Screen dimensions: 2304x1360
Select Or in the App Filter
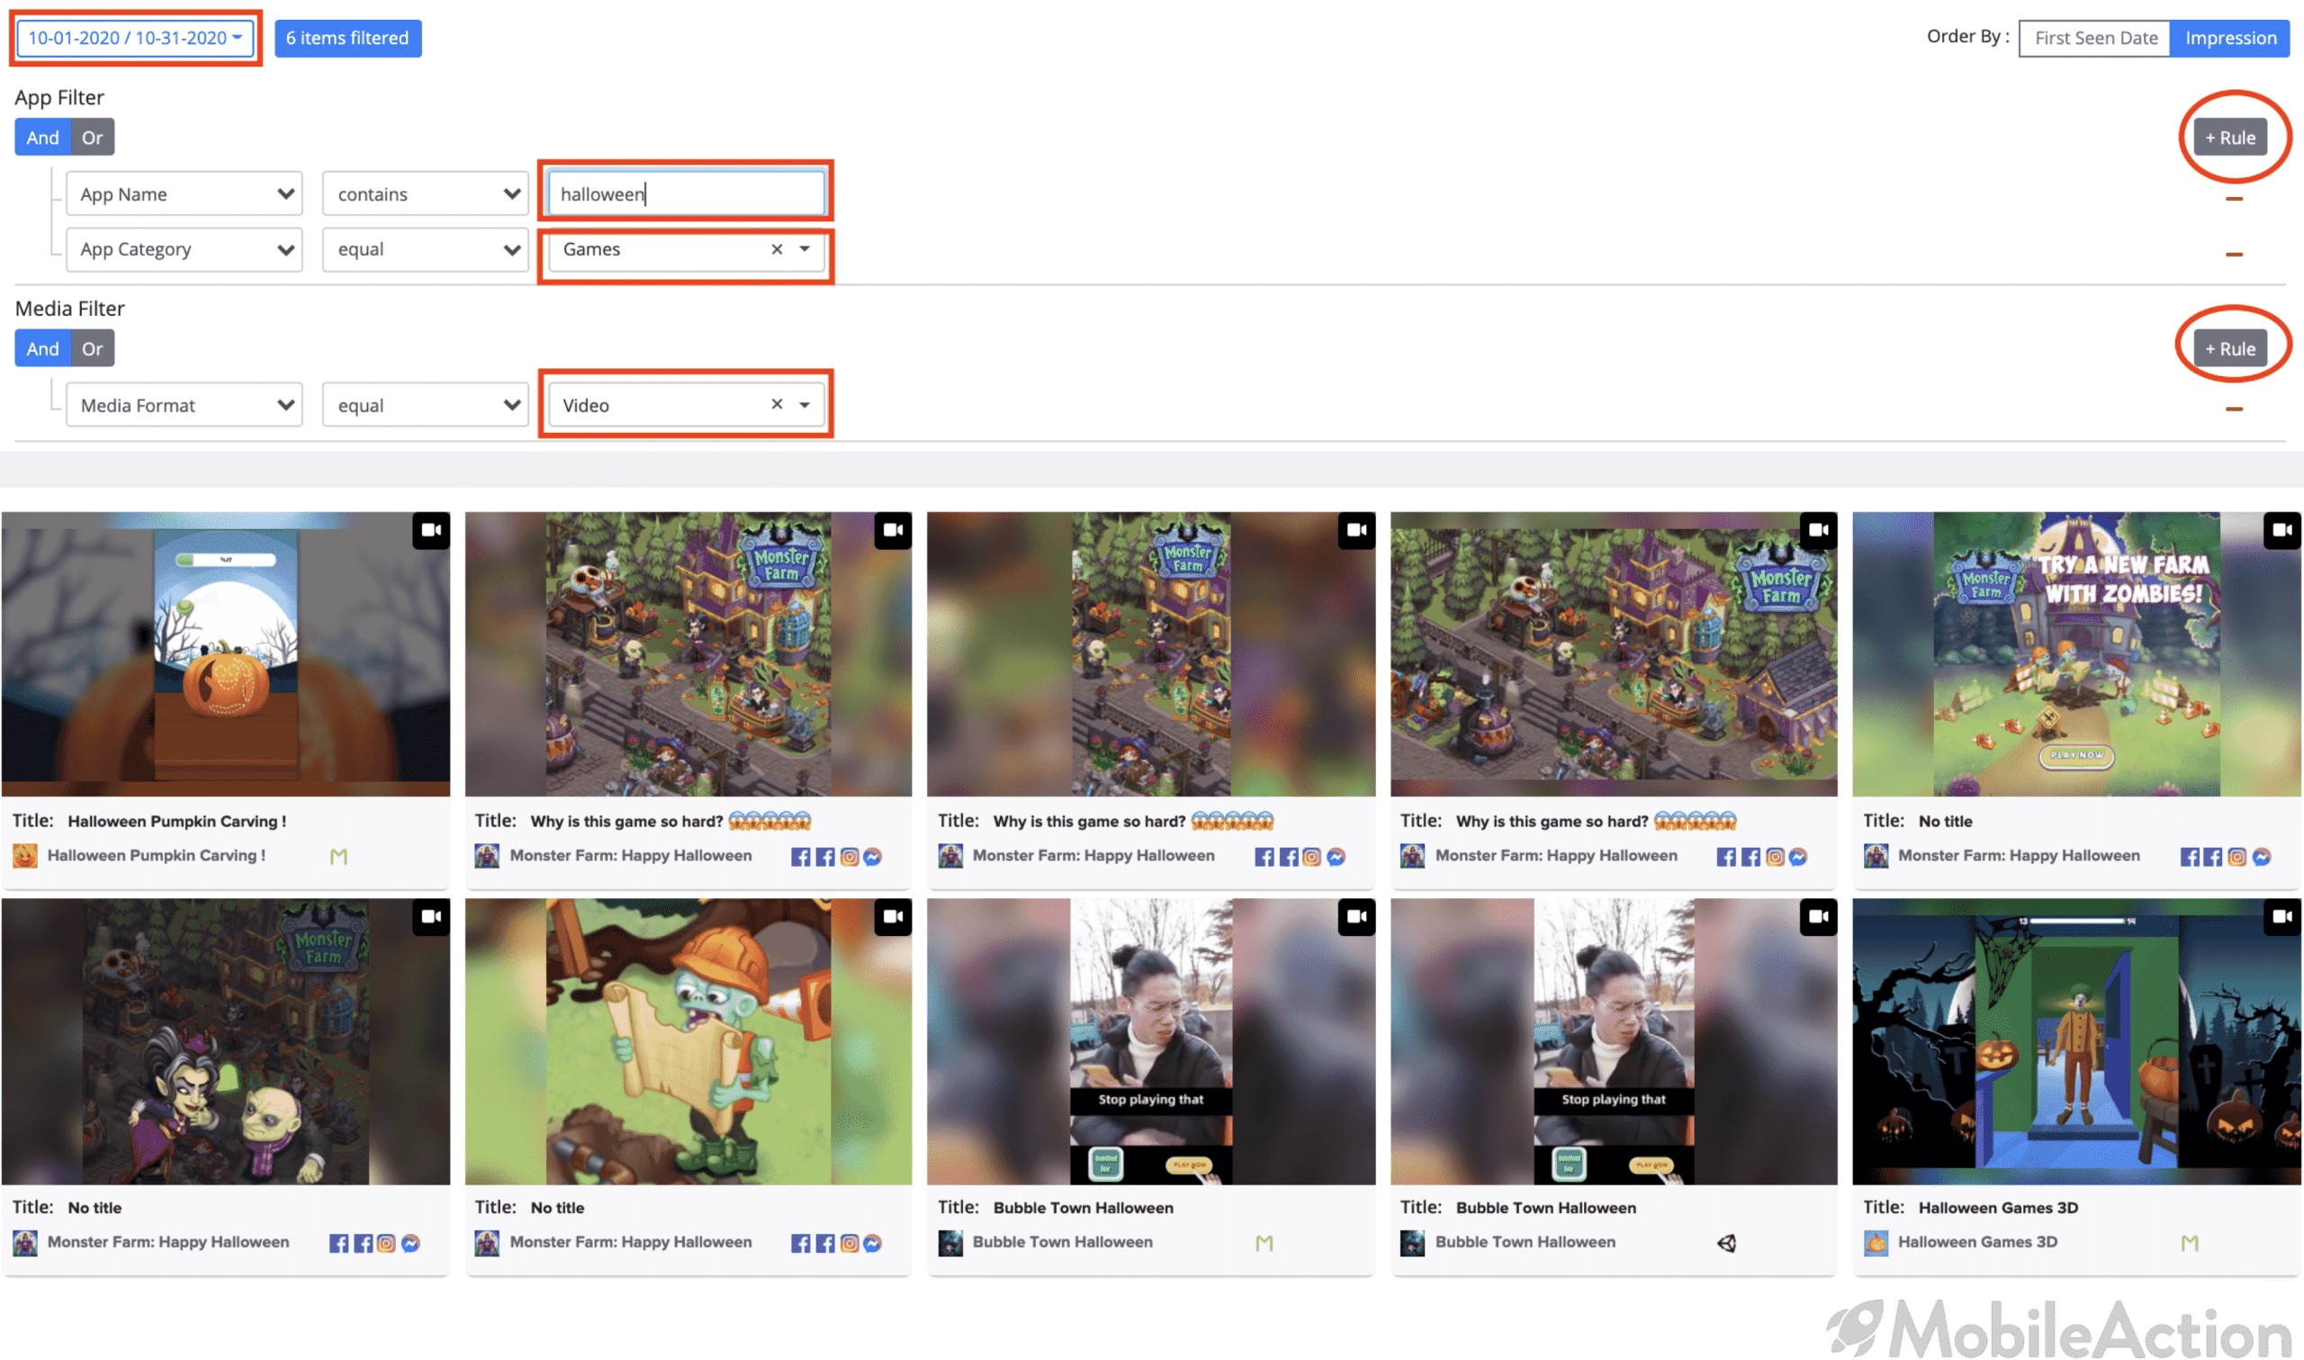pos(92,138)
